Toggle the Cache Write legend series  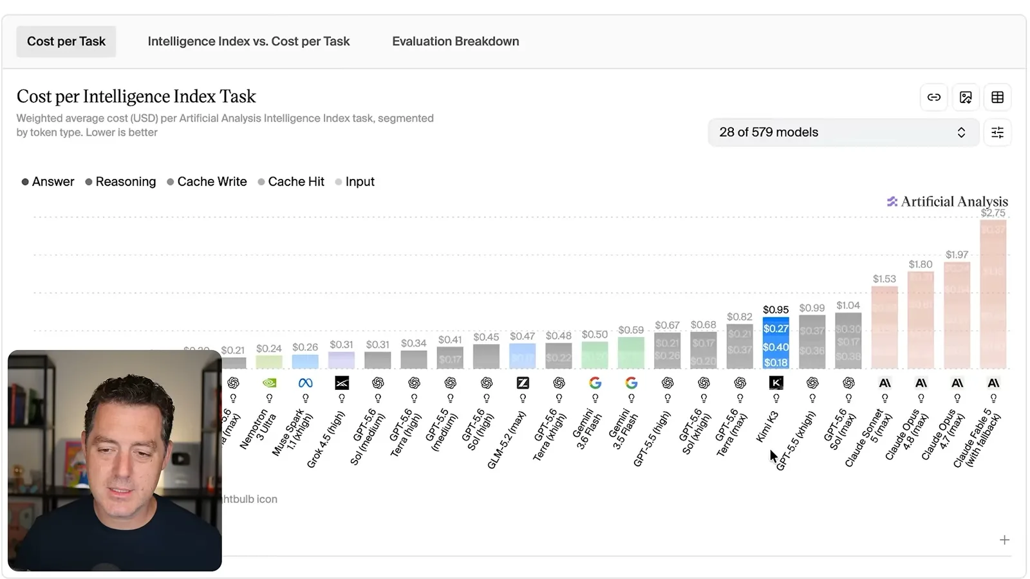[207, 182]
